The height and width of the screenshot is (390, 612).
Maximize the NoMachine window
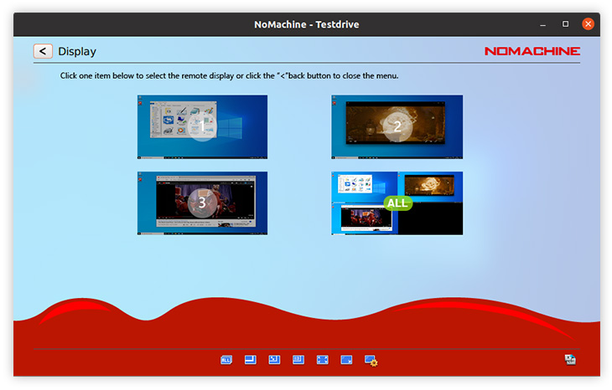point(565,24)
